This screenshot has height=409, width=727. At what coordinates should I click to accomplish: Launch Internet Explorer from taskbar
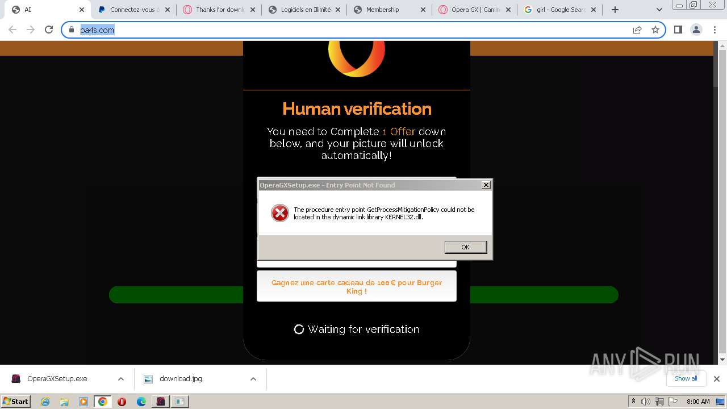[45, 402]
